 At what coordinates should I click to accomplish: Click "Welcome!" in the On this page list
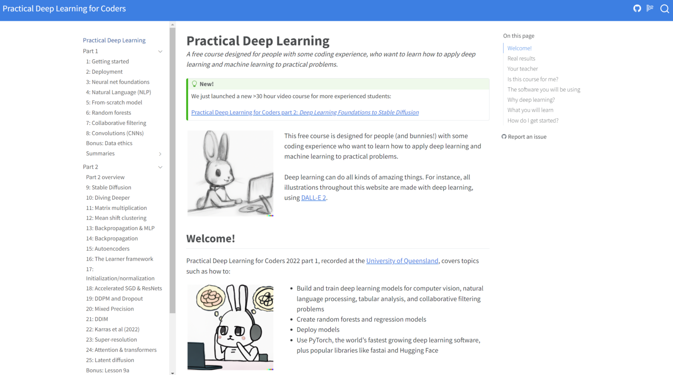click(x=519, y=48)
